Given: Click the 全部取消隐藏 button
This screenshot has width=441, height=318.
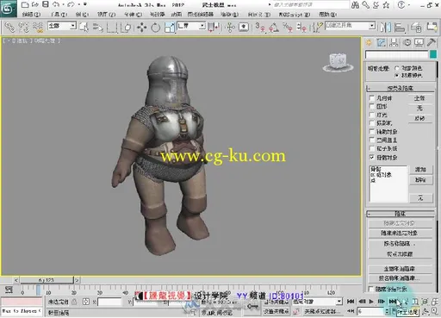Looking at the screenshot, I should click(x=401, y=269).
